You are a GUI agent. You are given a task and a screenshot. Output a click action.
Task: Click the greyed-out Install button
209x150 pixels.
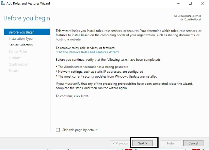(x=171, y=143)
